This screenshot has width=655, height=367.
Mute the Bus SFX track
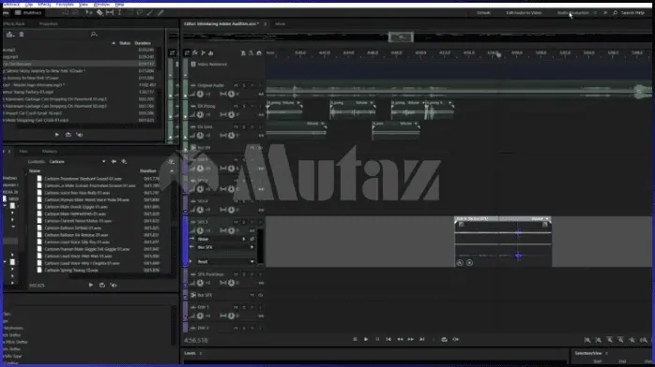pyautogui.click(x=251, y=295)
